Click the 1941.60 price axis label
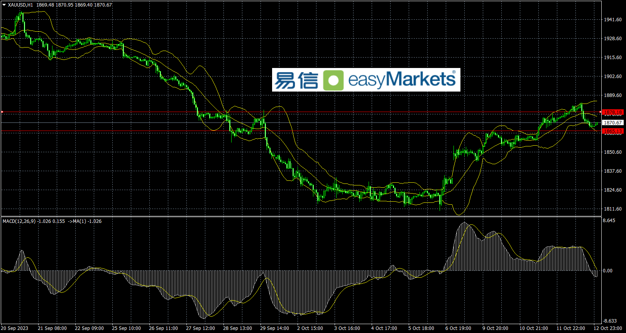This screenshot has width=626, height=333. [613, 20]
